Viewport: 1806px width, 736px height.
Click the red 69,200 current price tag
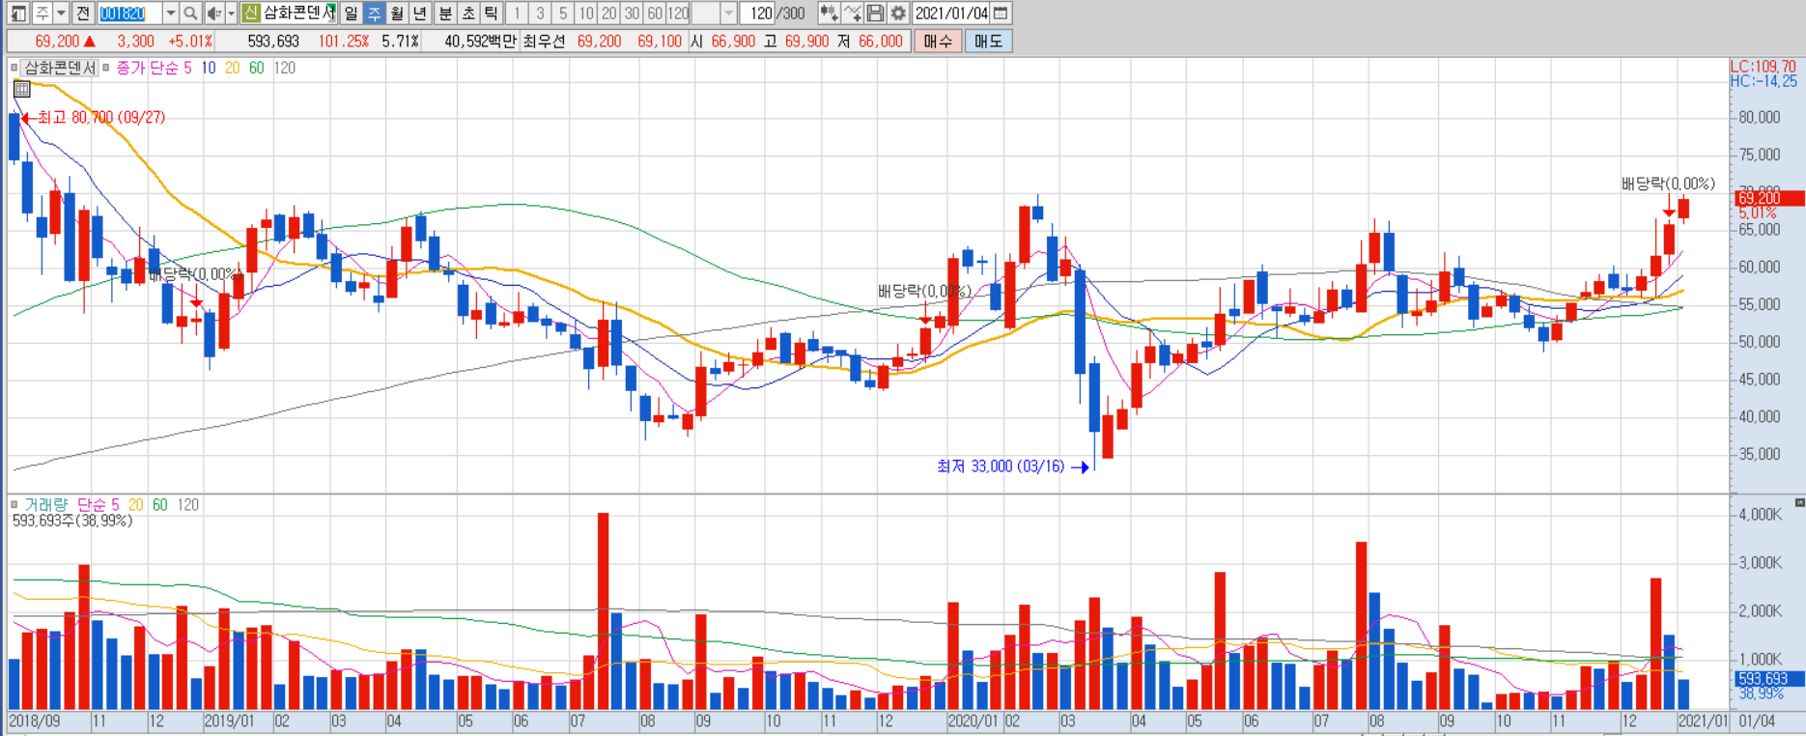[x=1767, y=198]
